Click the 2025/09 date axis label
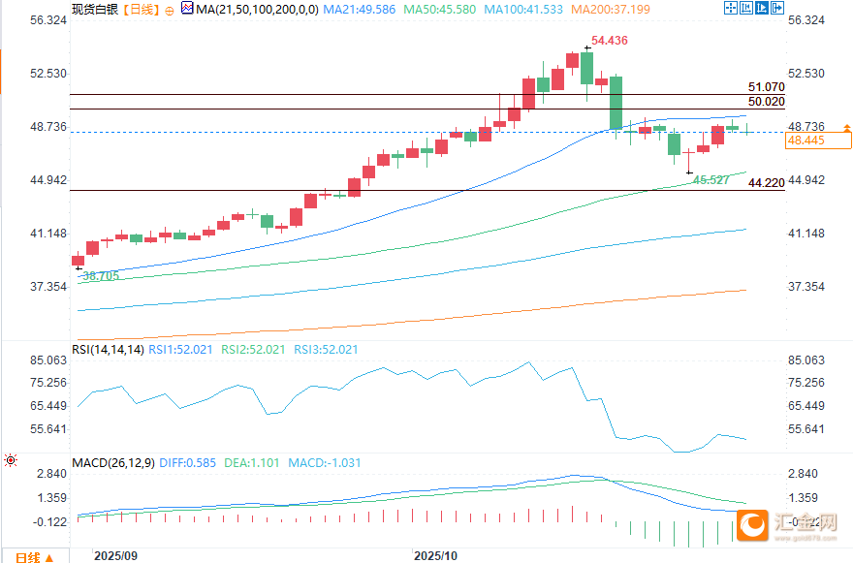 point(115,556)
